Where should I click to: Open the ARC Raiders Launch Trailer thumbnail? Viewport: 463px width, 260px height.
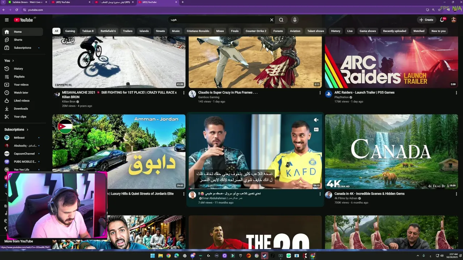(391, 61)
